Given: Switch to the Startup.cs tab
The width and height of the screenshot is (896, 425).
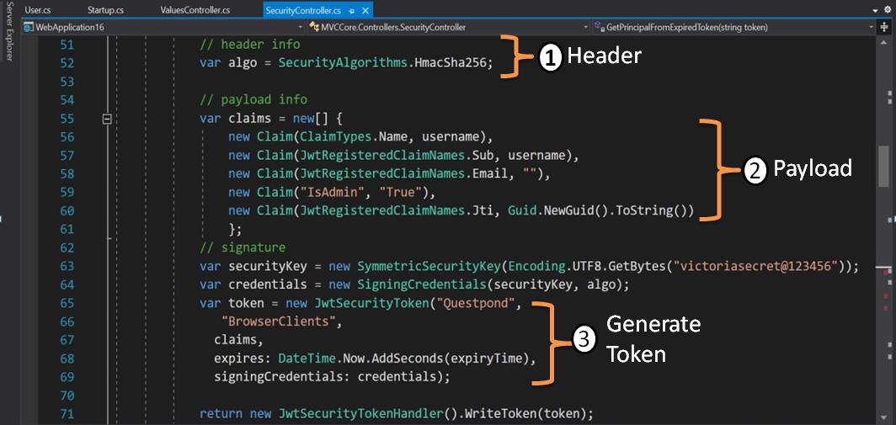Looking at the screenshot, I should (x=106, y=10).
